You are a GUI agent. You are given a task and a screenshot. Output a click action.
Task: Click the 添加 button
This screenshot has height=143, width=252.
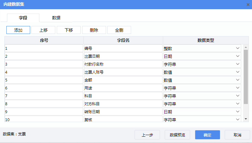18,30
